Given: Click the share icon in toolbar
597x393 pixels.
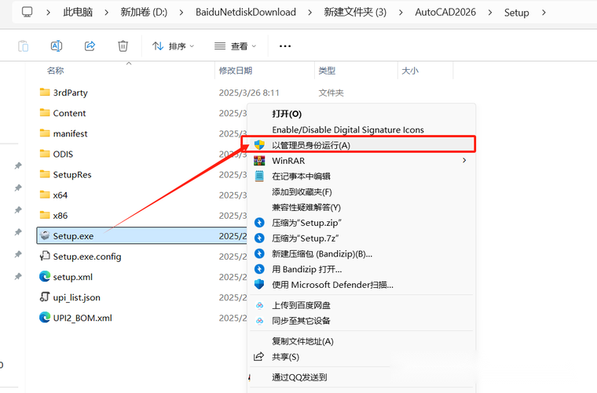Looking at the screenshot, I should [x=90, y=46].
